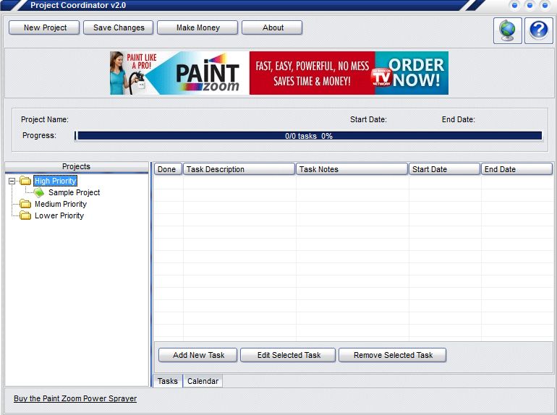Click the Progress label

[39, 135]
